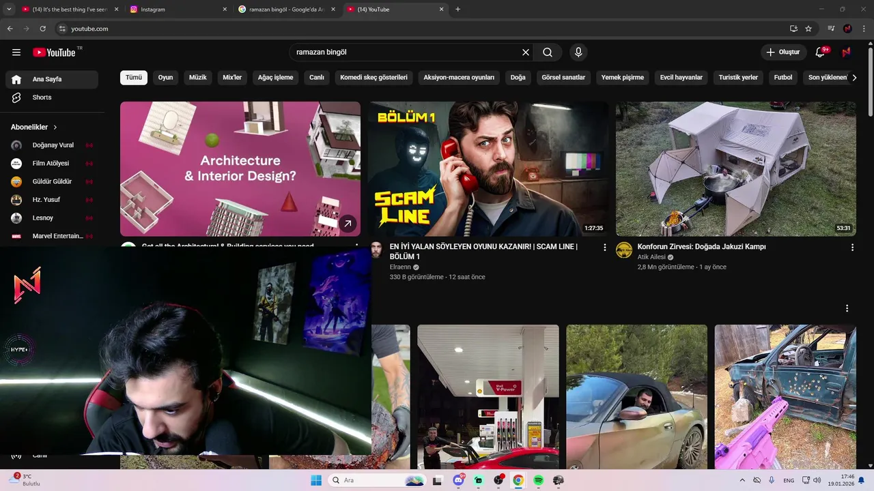Open Chrome media controls icon
874x491 pixels.
[831, 29]
